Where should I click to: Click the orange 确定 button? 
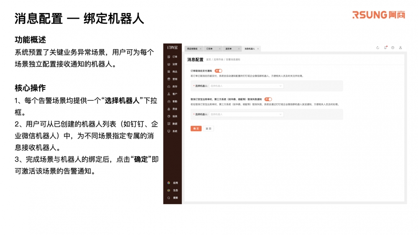coord(196,128)
